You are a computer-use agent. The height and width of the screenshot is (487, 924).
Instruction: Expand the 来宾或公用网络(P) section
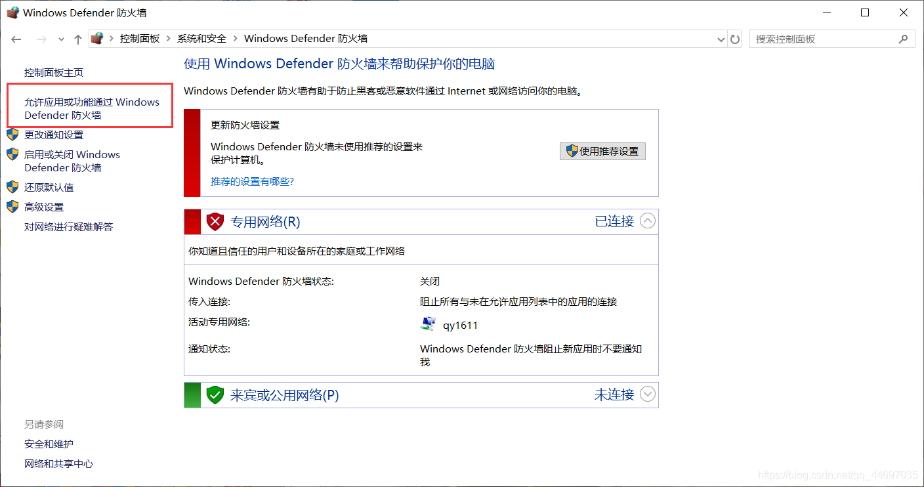[648, 394]
